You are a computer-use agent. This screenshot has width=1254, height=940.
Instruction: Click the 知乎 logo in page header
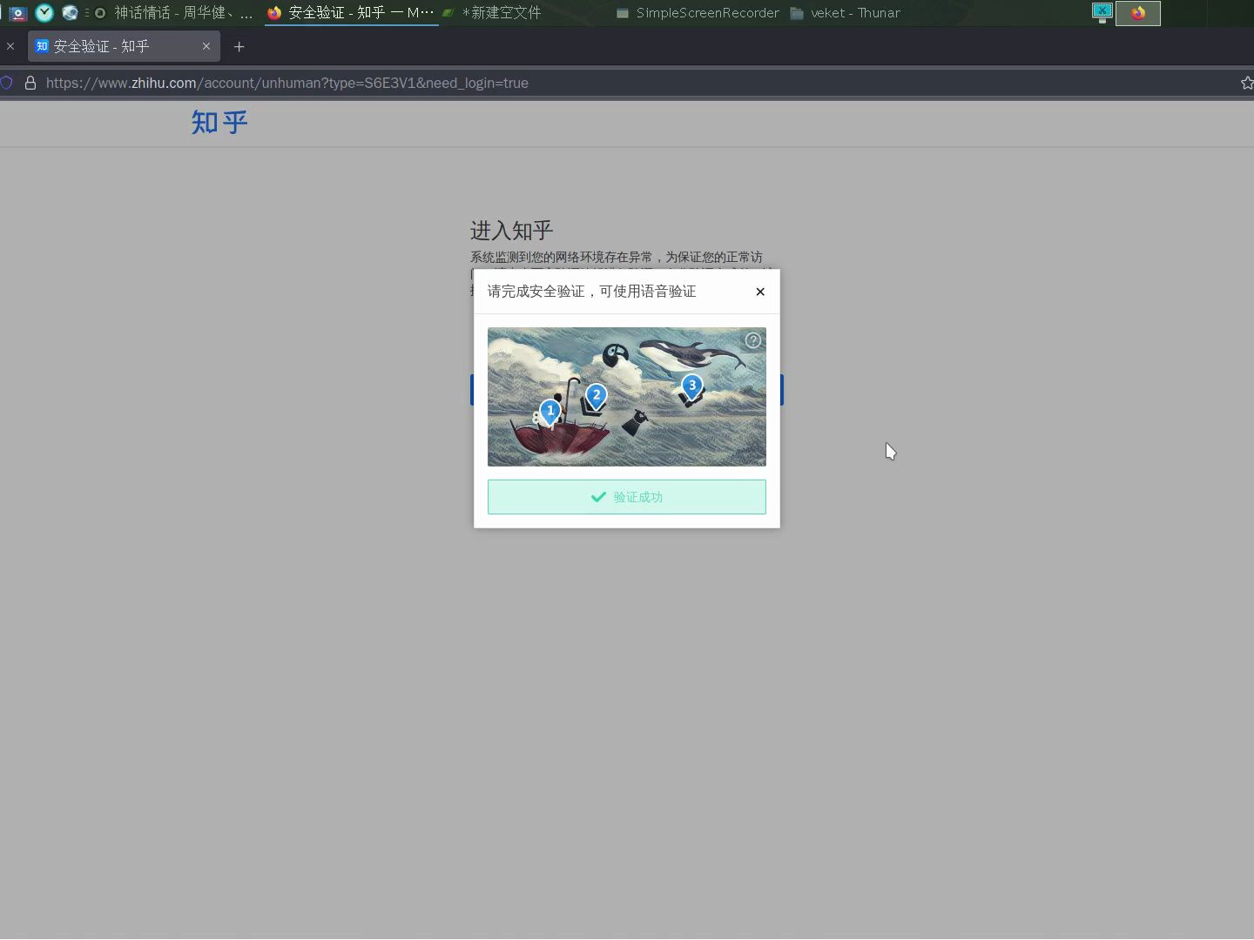point(219,123)
